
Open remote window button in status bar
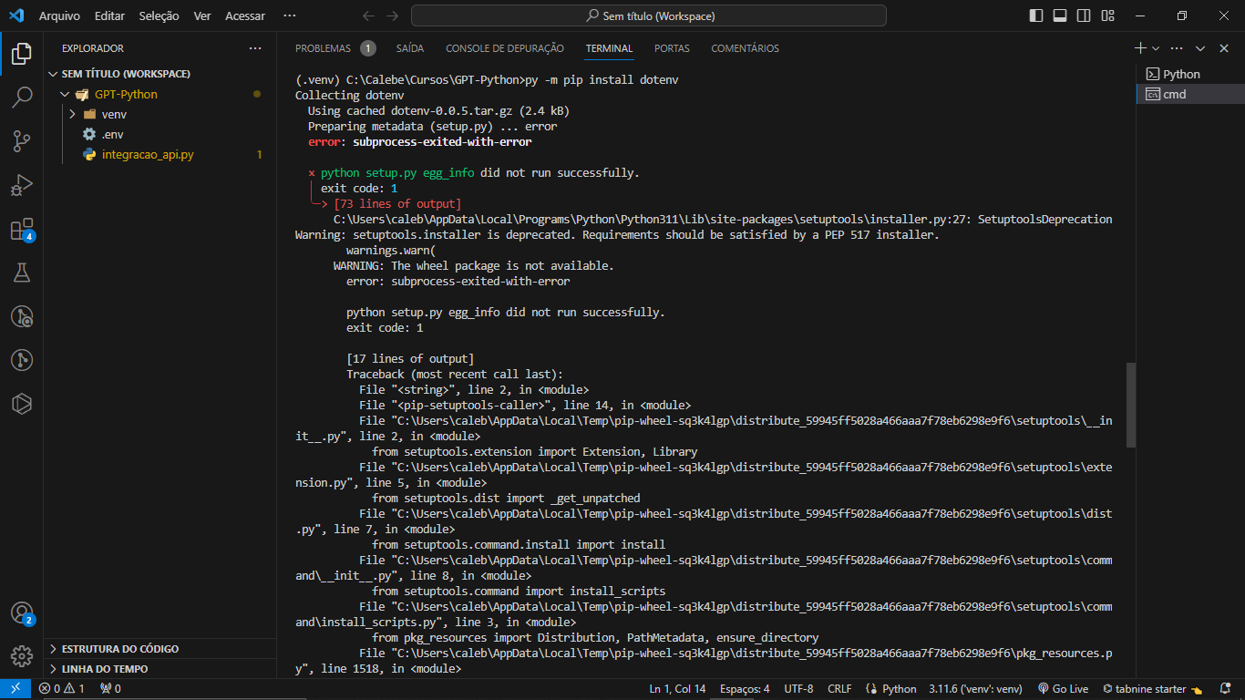pyautogui.click(x=15, y=689)
